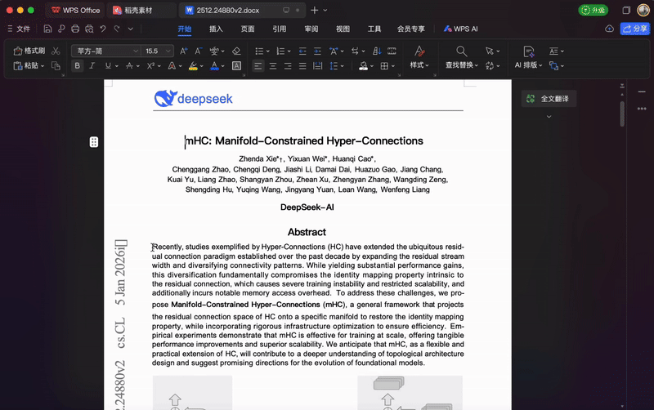Click the Print icon

coord(75,29)
